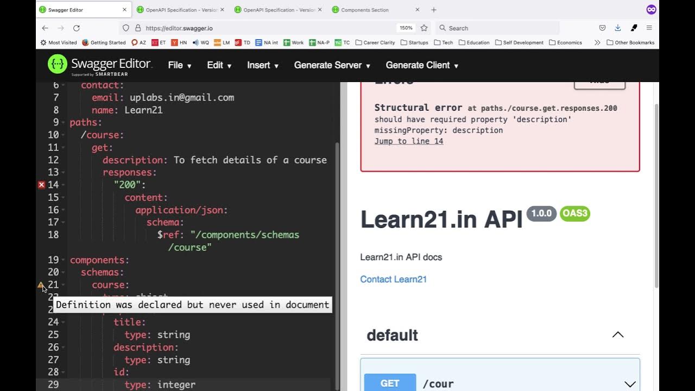This screenshot has width=695, height=391.
Task: Fold the components block at line 19
Action: tap(64, 260)
